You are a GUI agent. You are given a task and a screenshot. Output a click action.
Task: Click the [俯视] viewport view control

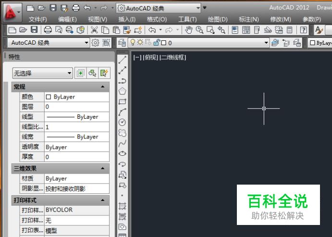150,57
